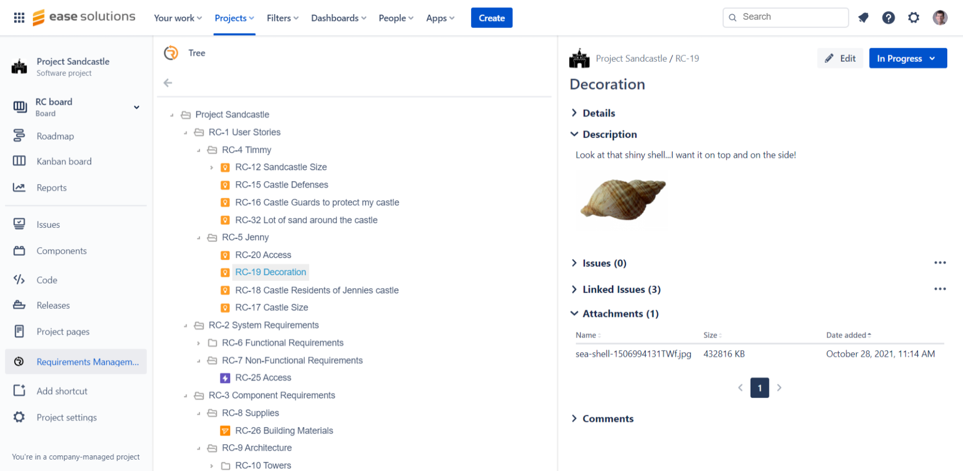Click in the Search field
963x471 pixels.
[x=786, y=17]
